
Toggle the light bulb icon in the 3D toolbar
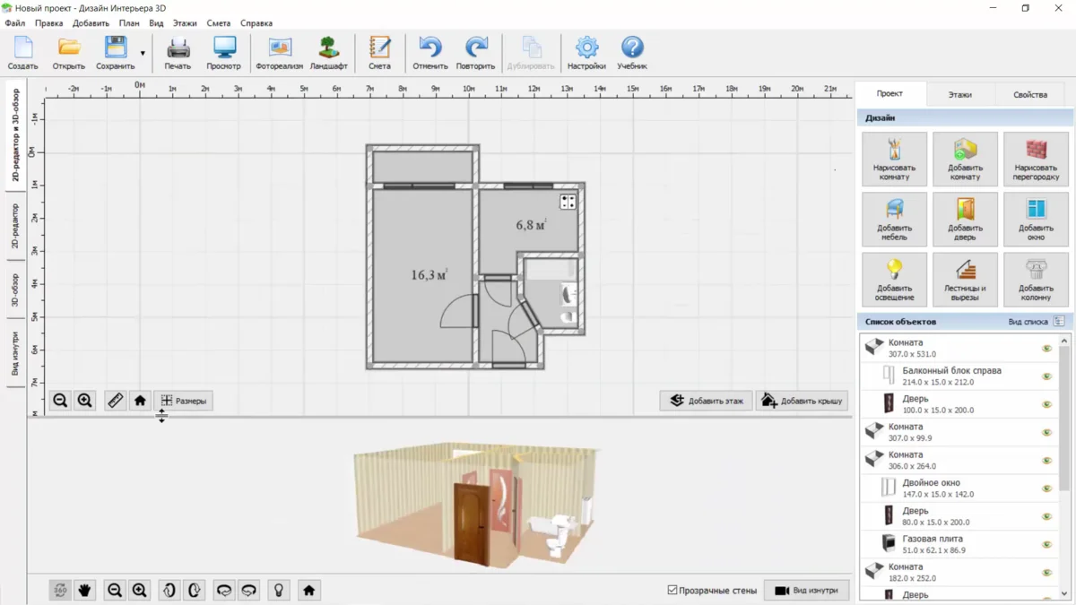[x=278, y=590]
